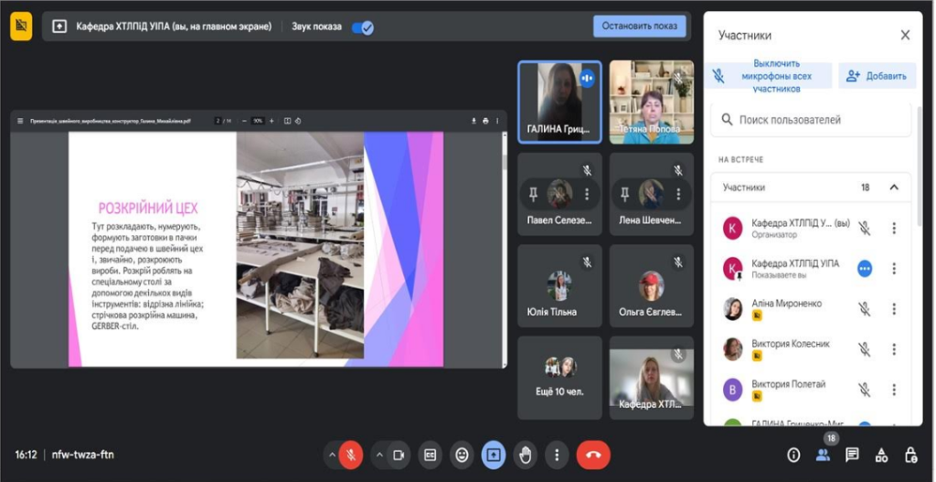Open more options for Виктория Полетай

894,390
